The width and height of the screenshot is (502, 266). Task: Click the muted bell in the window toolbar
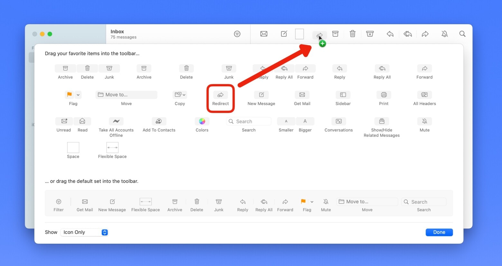coord(444,34)
